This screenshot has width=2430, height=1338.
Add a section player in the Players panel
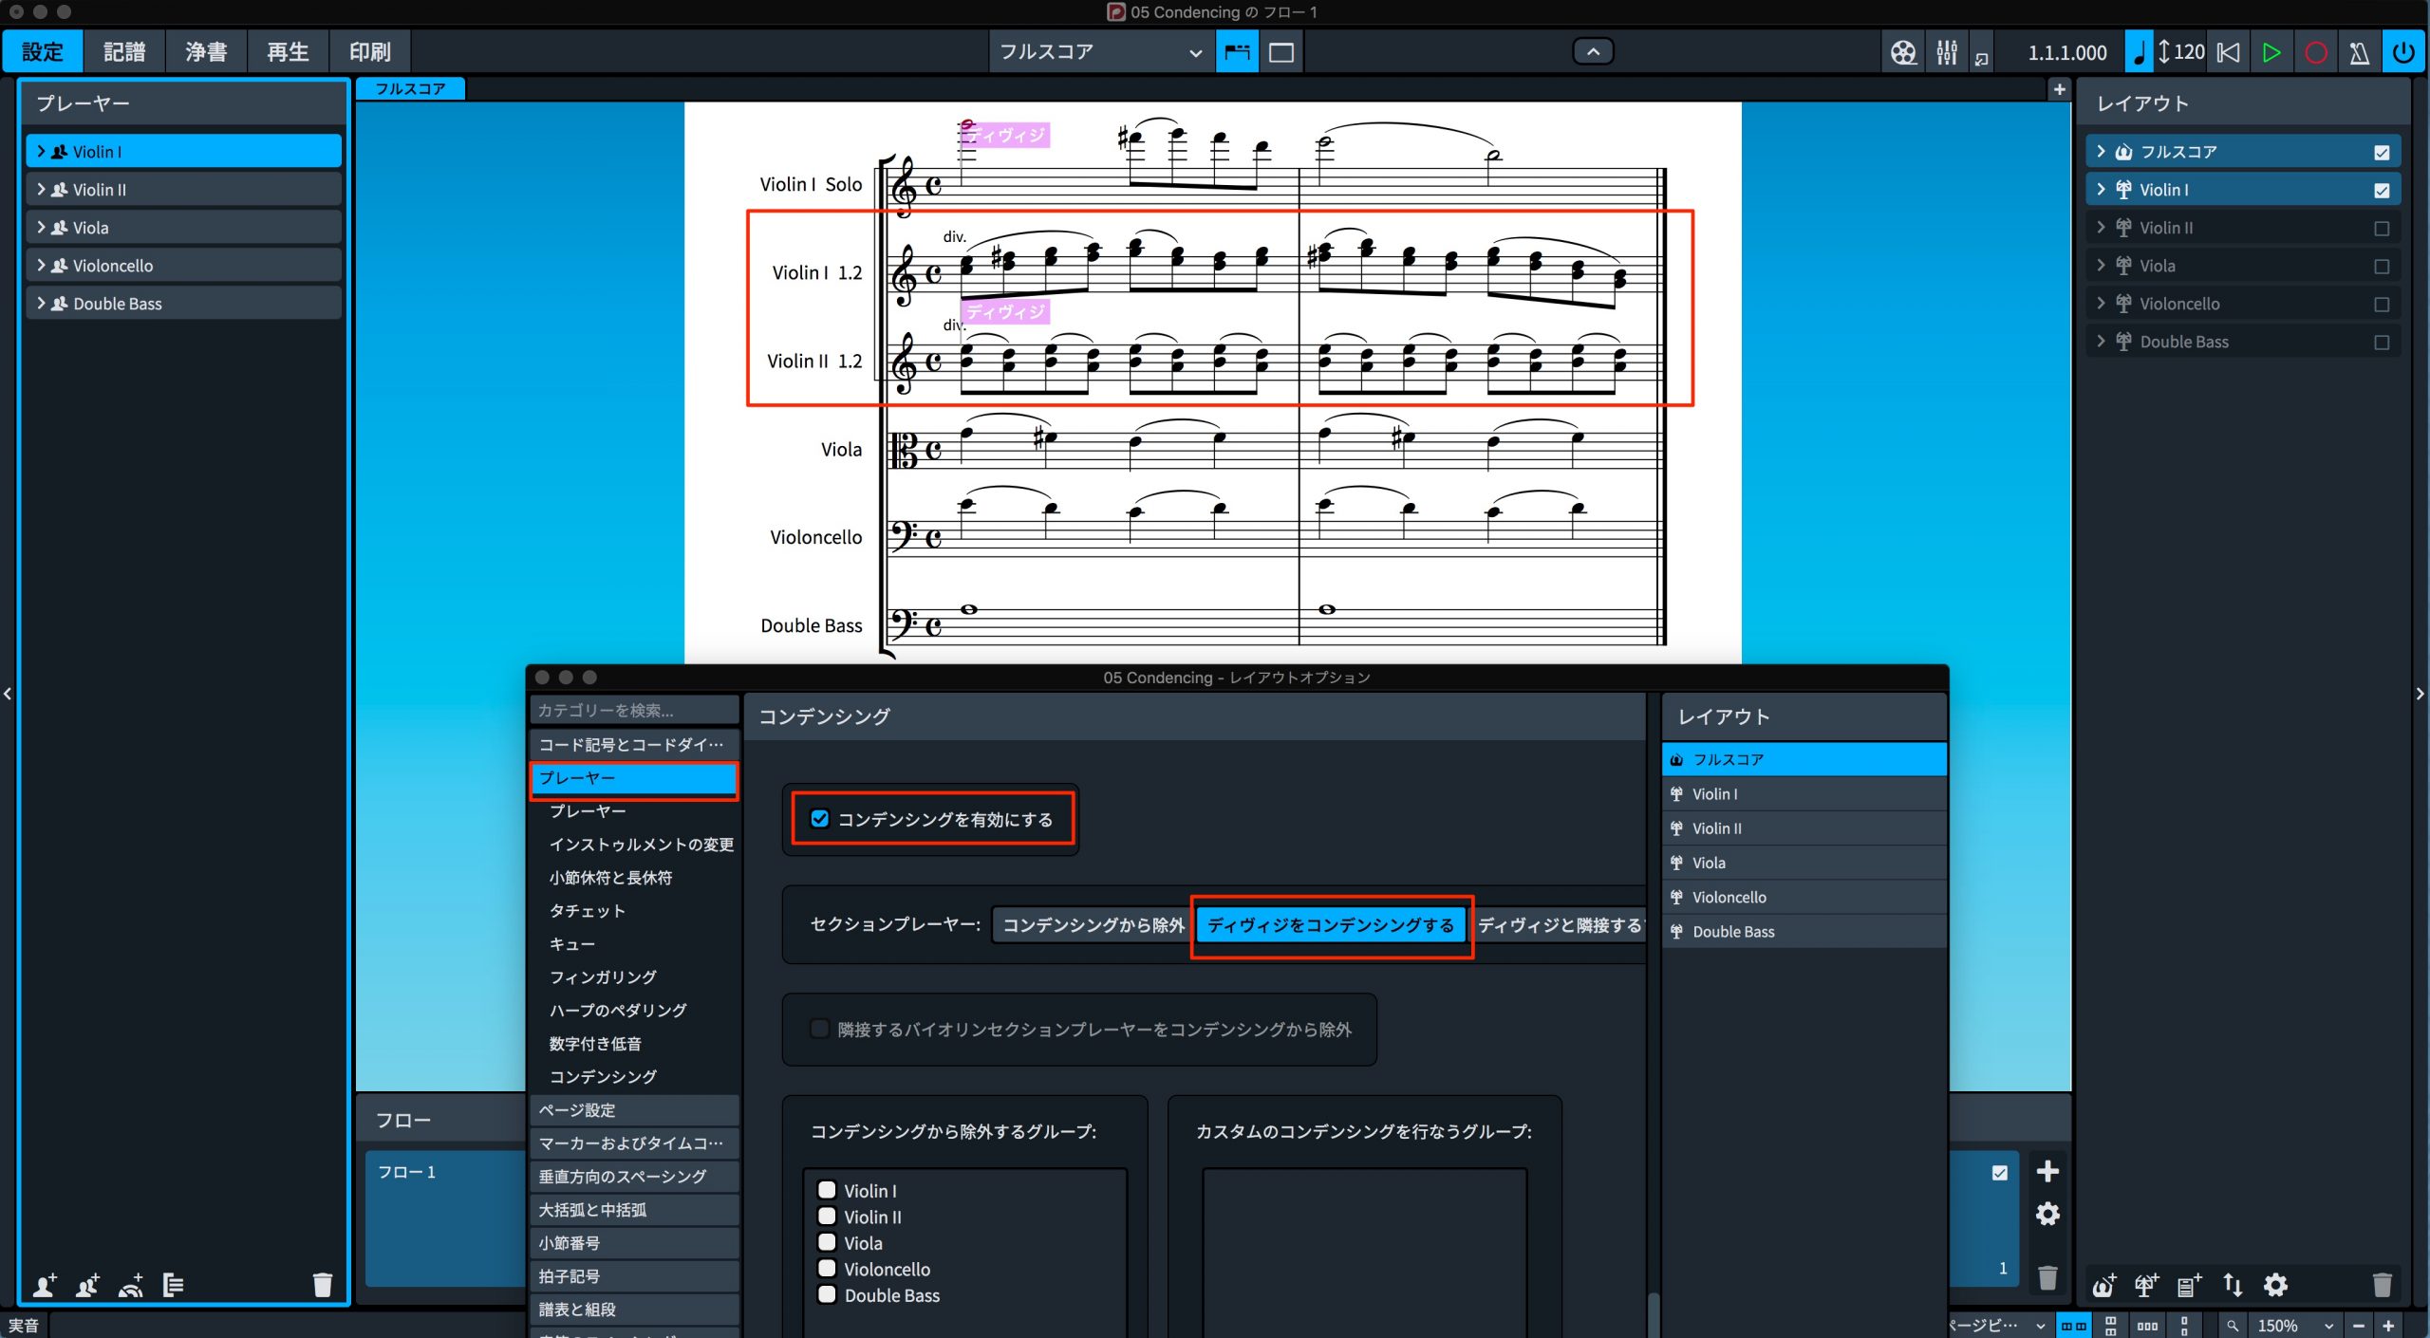point(87,1285)
